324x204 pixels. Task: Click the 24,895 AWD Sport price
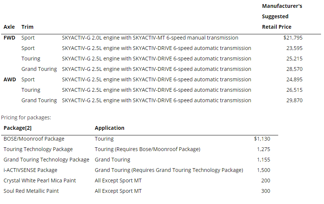click(x=295, y=79)
